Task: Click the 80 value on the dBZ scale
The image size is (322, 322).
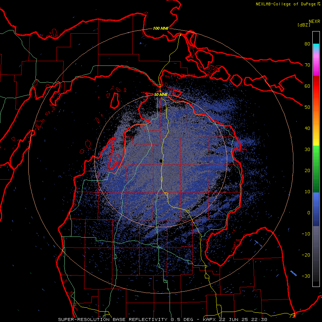Action: coord(307,44)
